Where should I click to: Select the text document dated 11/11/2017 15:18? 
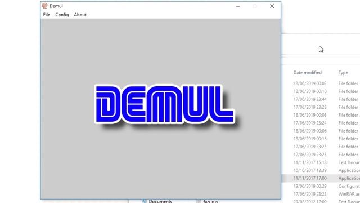coord(321,162)
